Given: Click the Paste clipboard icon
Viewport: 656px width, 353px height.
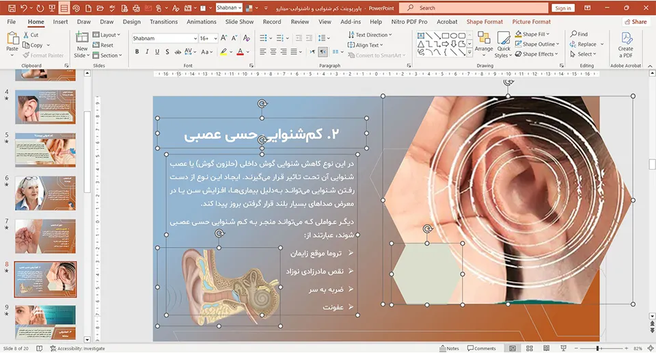Looking at the screenshot, I should [12, 38].
